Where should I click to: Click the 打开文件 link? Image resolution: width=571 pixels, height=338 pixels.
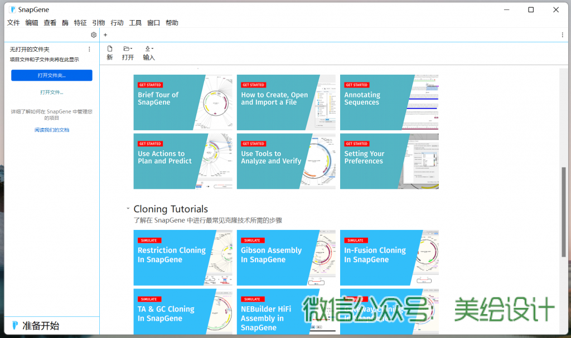[52, 92]
